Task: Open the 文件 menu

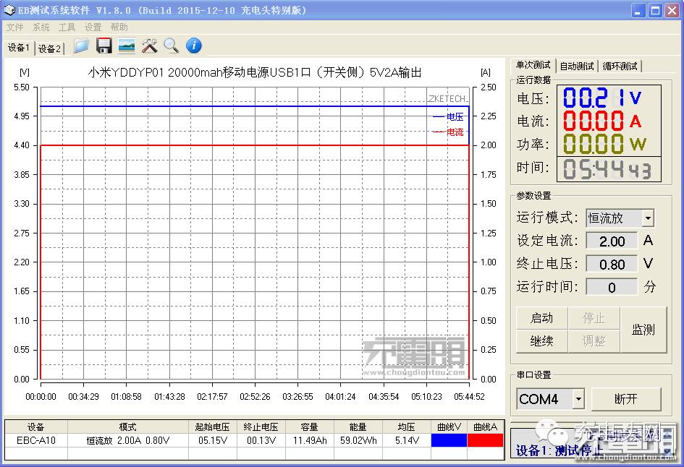Action: click(x=14, y=27)
